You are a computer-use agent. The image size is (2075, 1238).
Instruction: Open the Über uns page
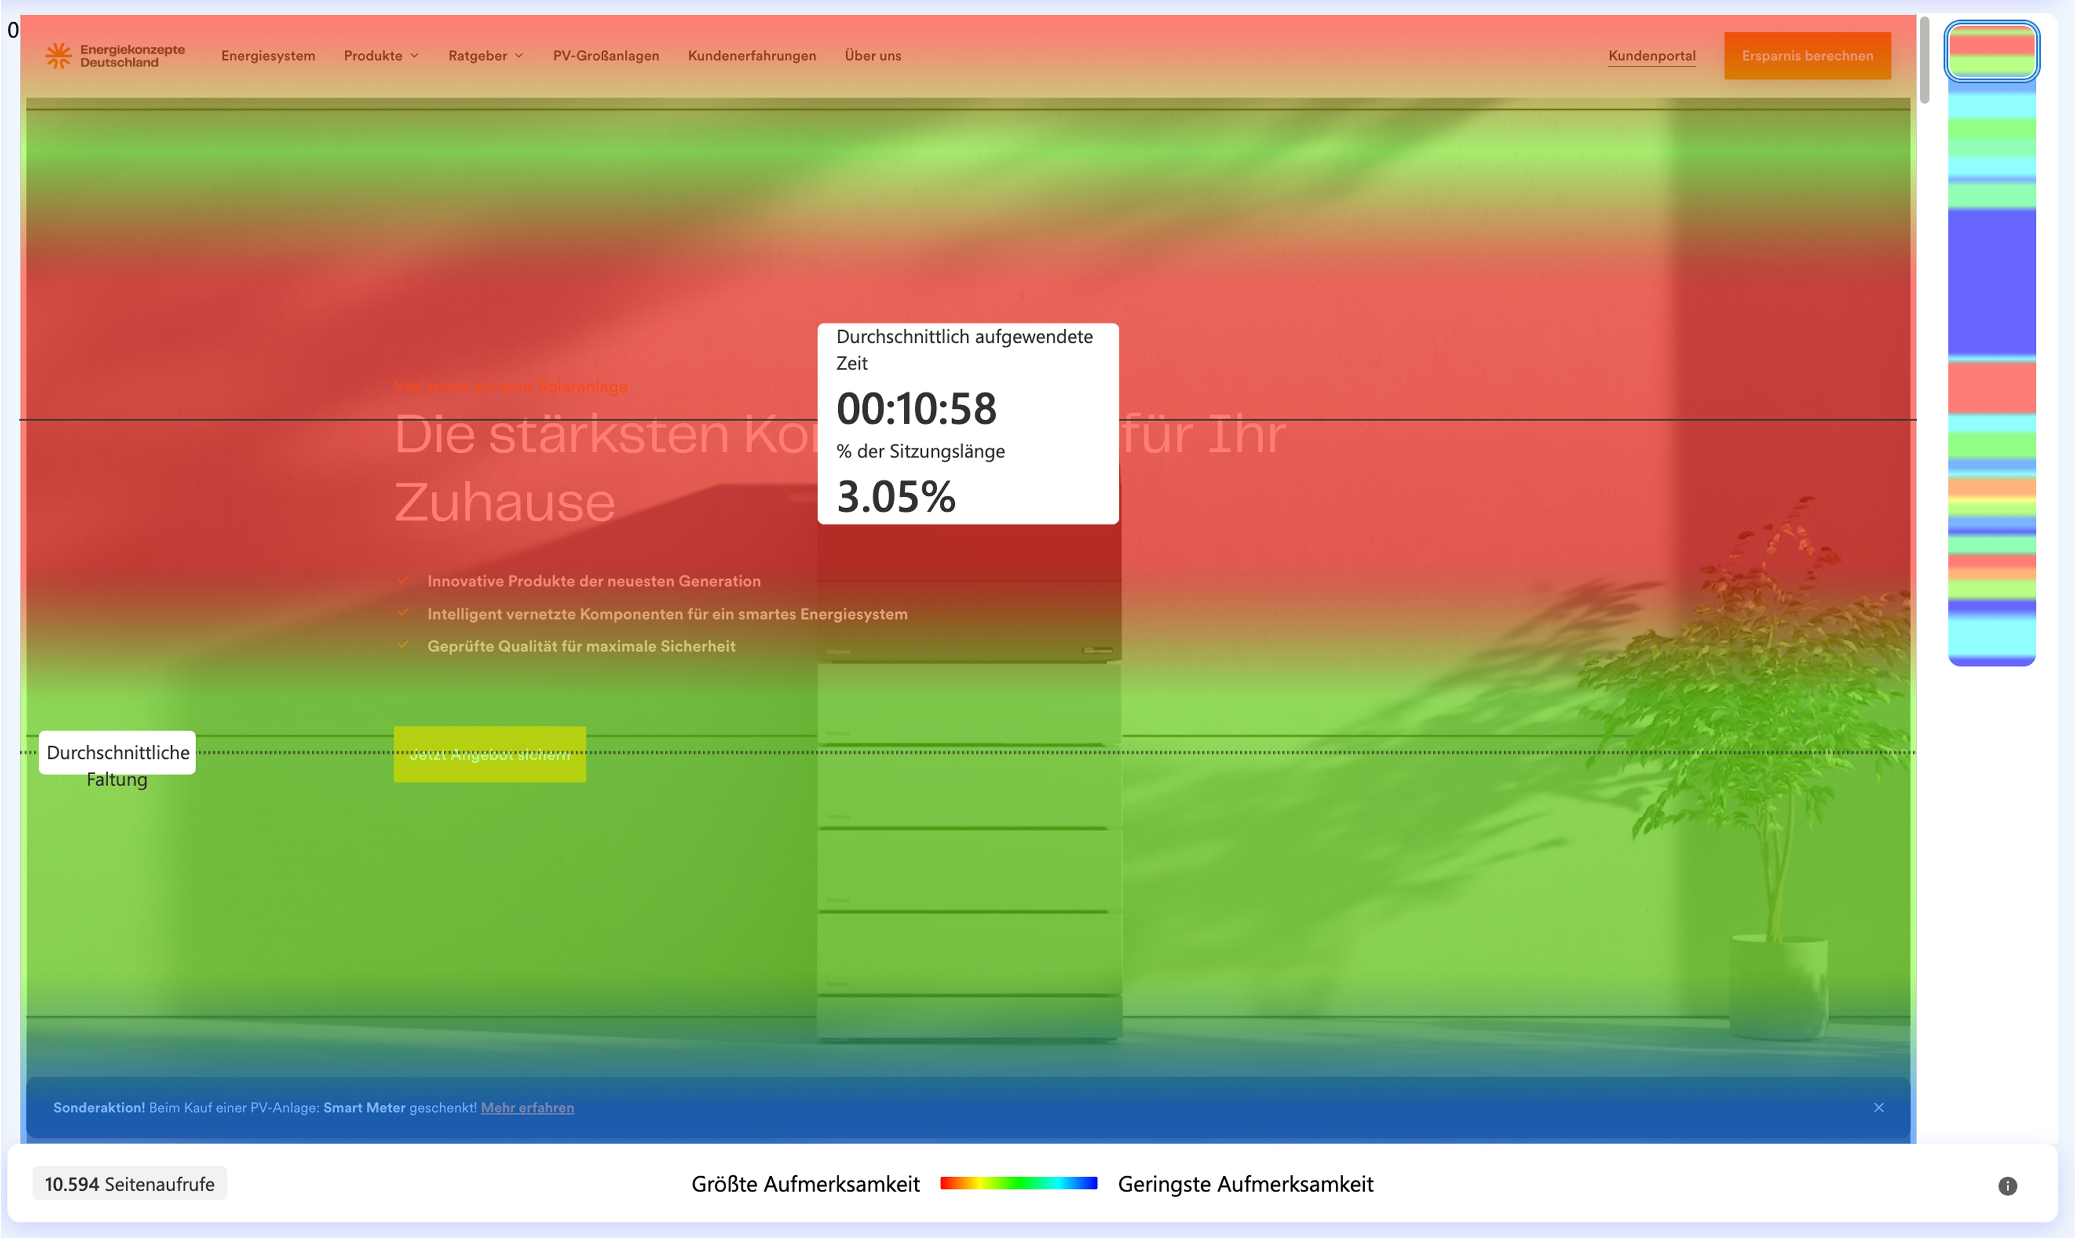[x=873, y=56]
